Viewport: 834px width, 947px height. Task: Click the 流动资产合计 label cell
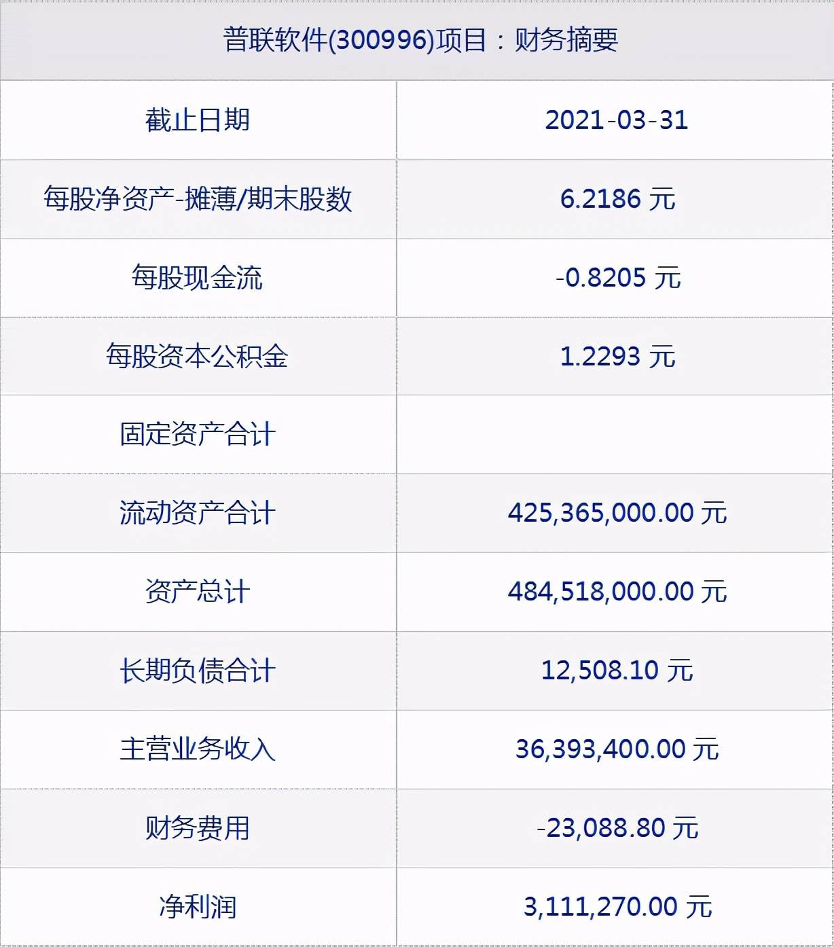(x=198, y=513)
